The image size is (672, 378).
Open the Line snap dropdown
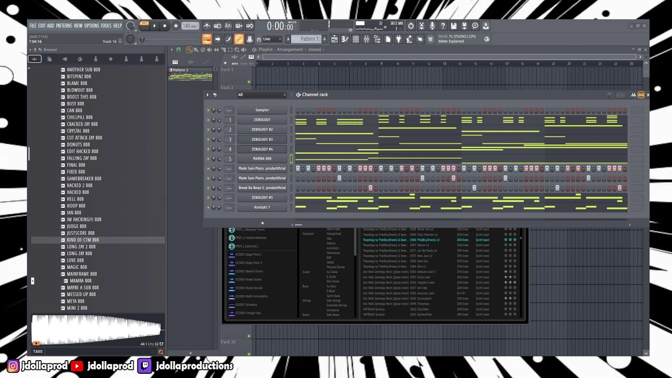[272, 39]
